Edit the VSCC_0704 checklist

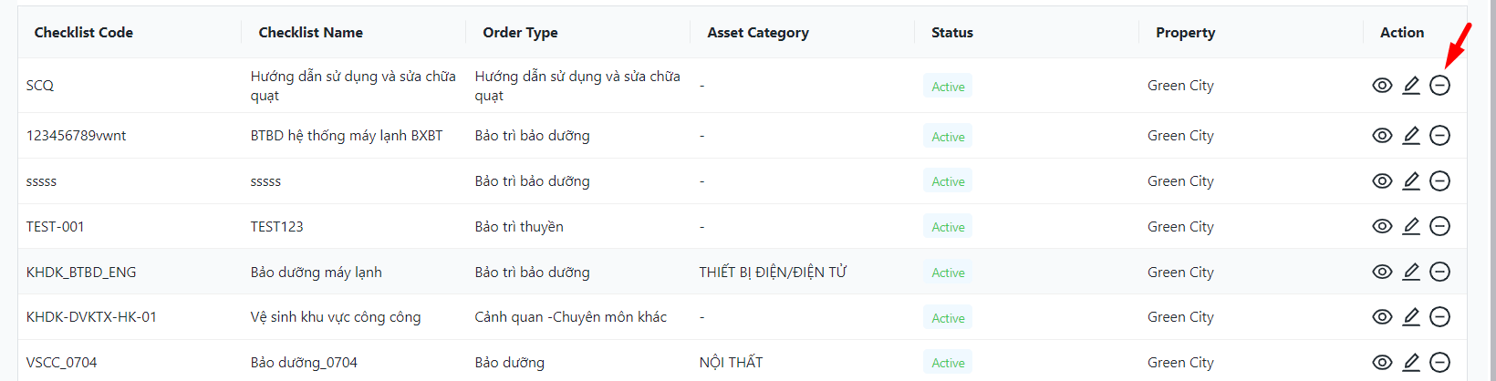1411,362
